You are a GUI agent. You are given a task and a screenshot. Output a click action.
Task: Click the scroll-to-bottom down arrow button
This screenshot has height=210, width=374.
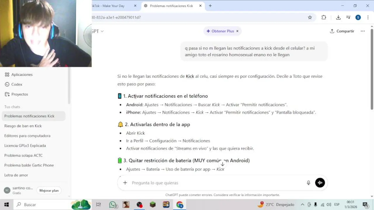222,164
